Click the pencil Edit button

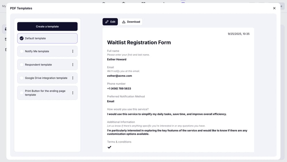point(110,22)
